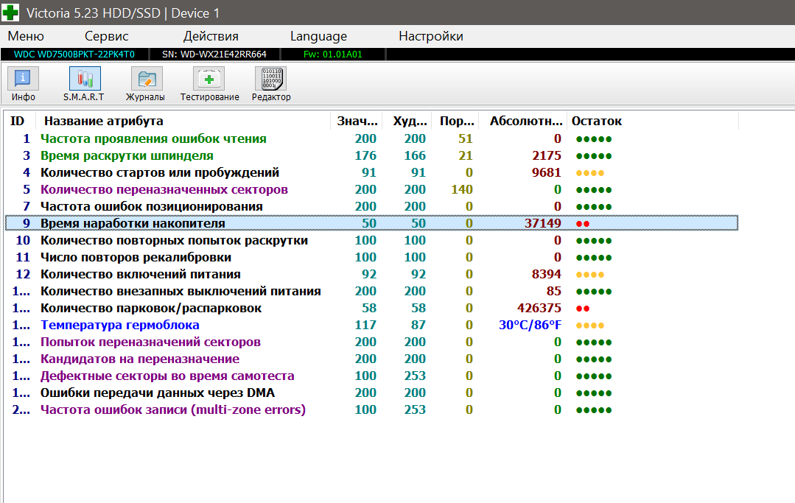Select row Ошибки передачи данных через DMA

[x=371, y=393]
